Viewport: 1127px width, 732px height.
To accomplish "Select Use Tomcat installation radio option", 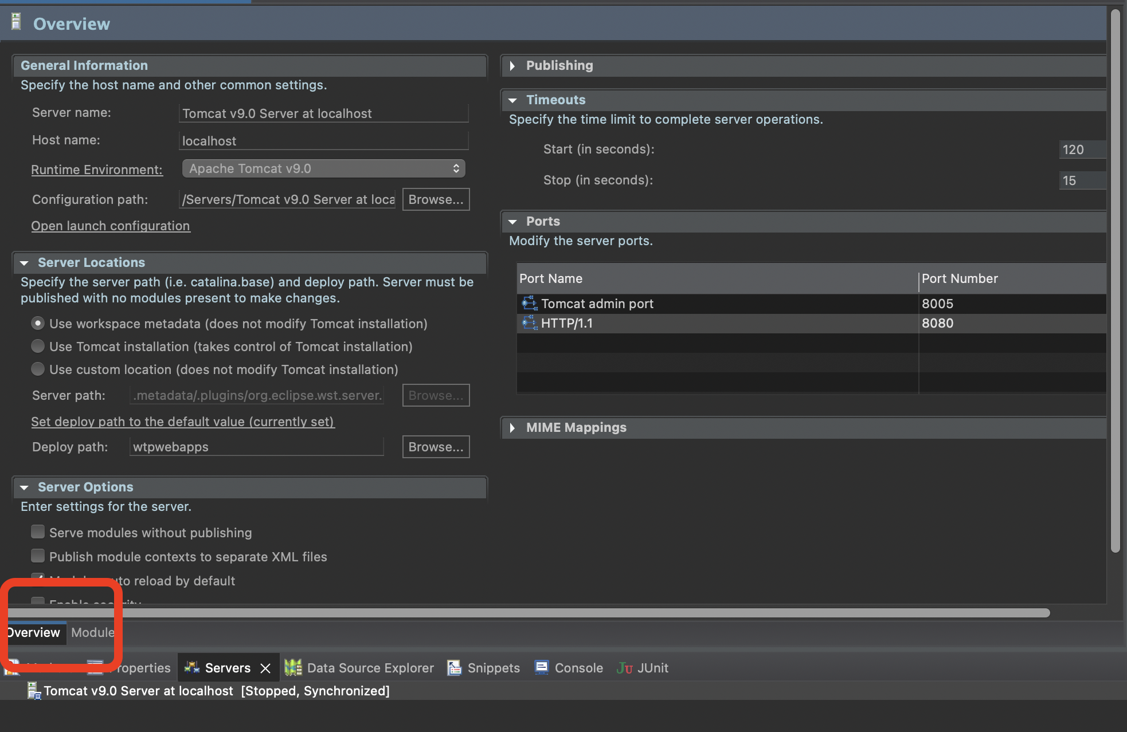I will tap(38, 347).
